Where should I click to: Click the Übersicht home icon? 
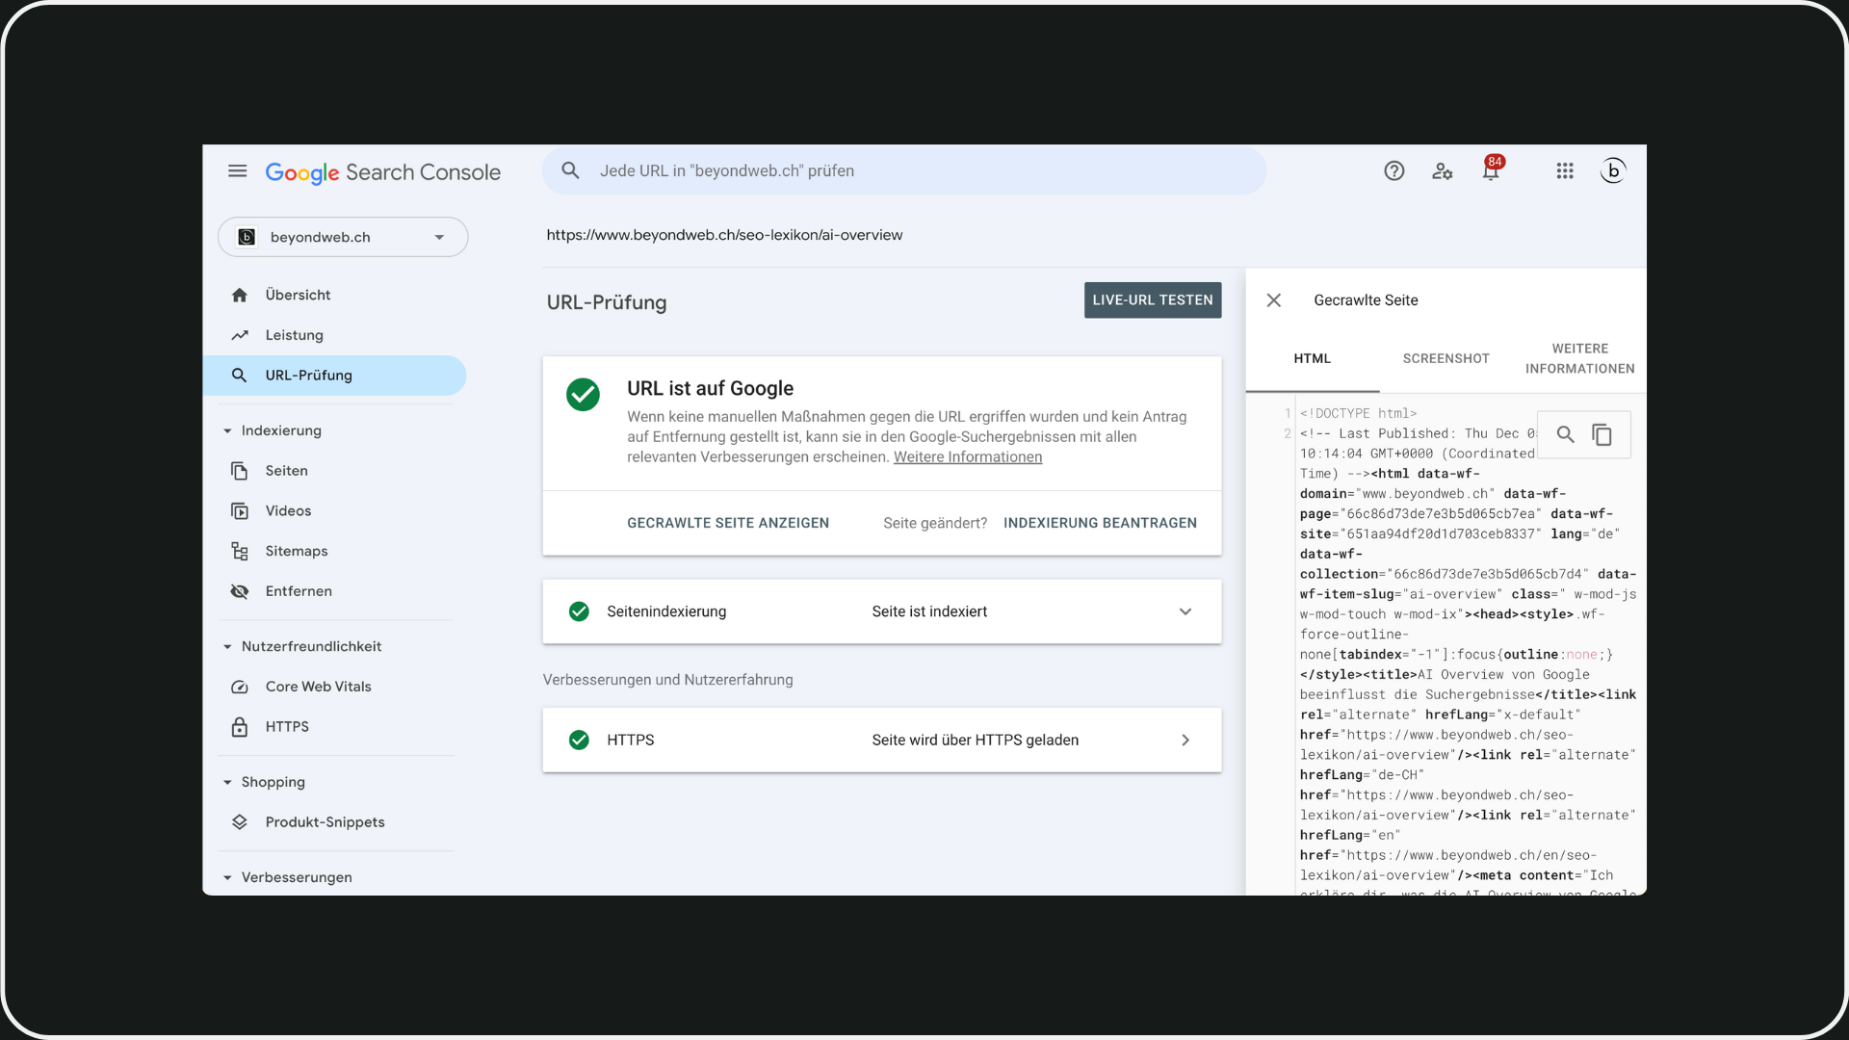click(x=240, y=295)
